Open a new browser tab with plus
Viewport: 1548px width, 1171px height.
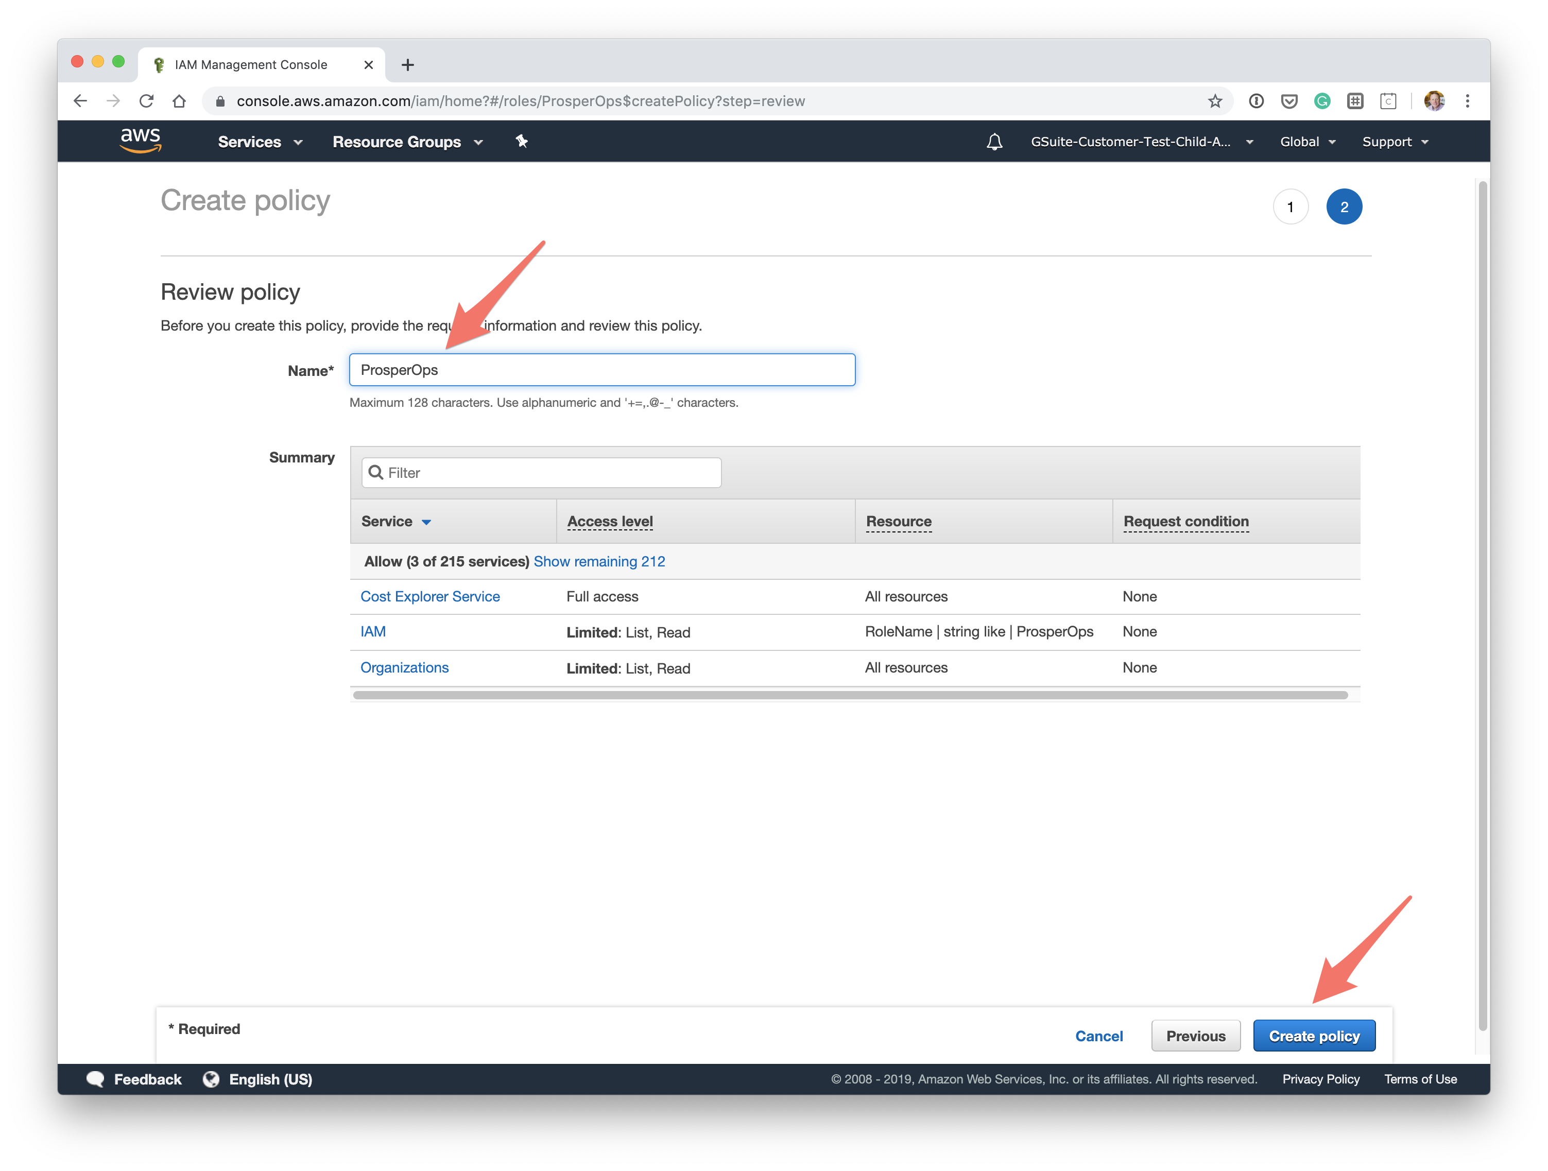click(408, 65)
